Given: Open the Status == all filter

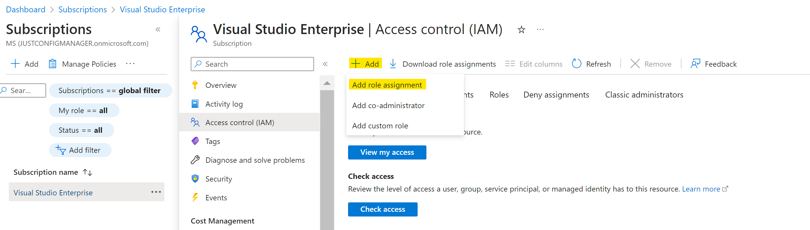Looking at the screenshot, I should coord(82,130).
